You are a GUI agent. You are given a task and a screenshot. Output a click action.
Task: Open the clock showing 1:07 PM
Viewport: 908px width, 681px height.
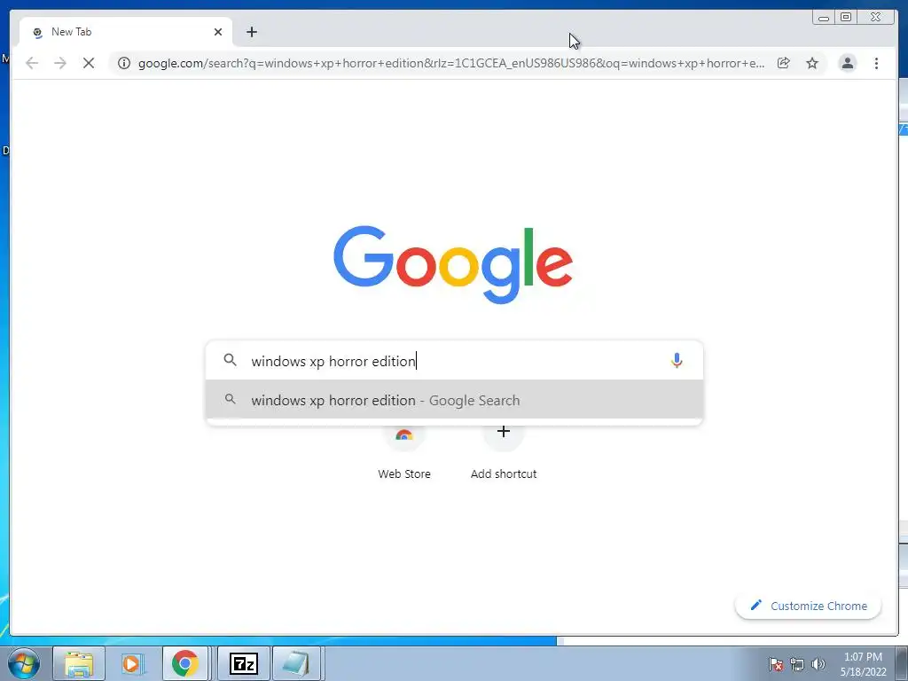point(863,664)
